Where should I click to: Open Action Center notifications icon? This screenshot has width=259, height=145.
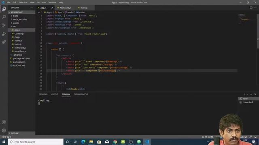pyautogui.click(x=254, y=142)
